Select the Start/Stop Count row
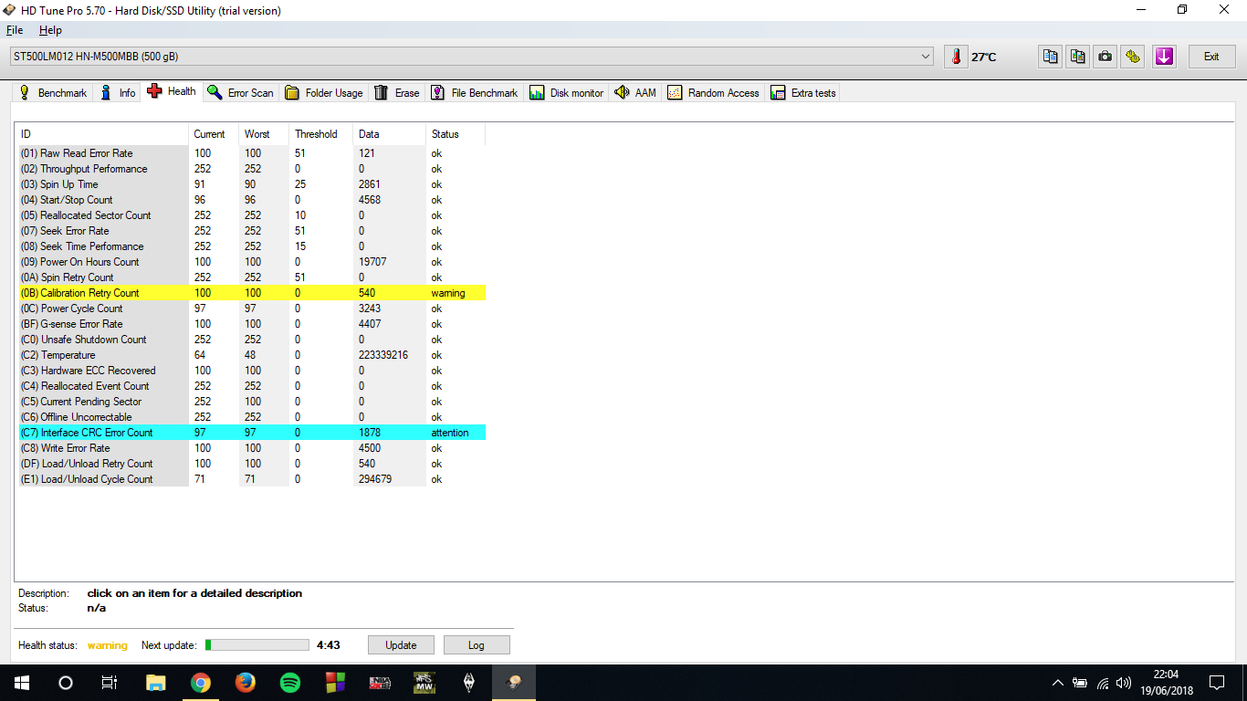1247x701 pixels. pyautogui.click(x=252, y=200)
